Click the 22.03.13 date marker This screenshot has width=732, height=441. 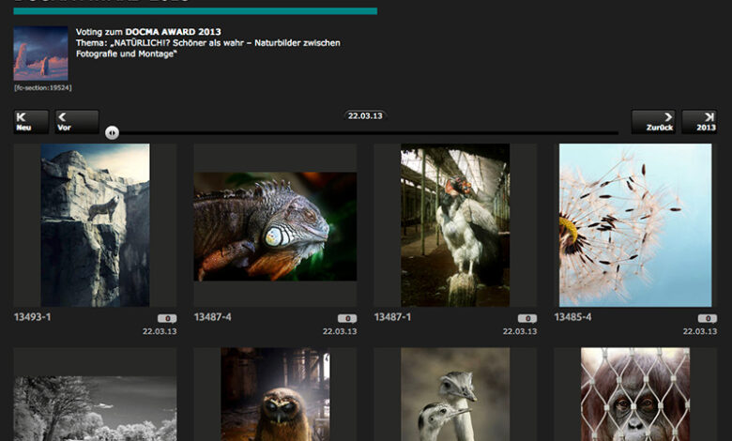click(365, 115)
